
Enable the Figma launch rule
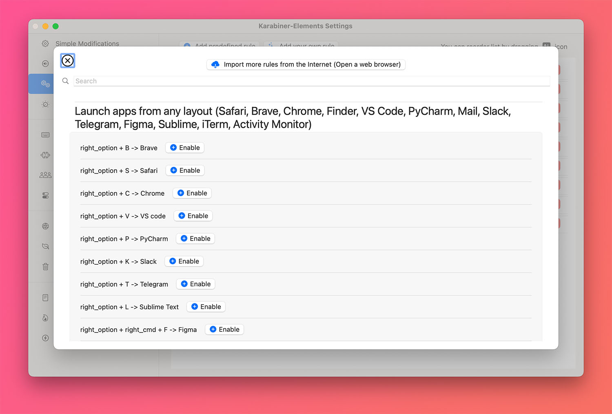tap(224, 330)
